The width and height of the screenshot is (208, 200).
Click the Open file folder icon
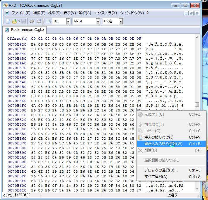[15, 21]
